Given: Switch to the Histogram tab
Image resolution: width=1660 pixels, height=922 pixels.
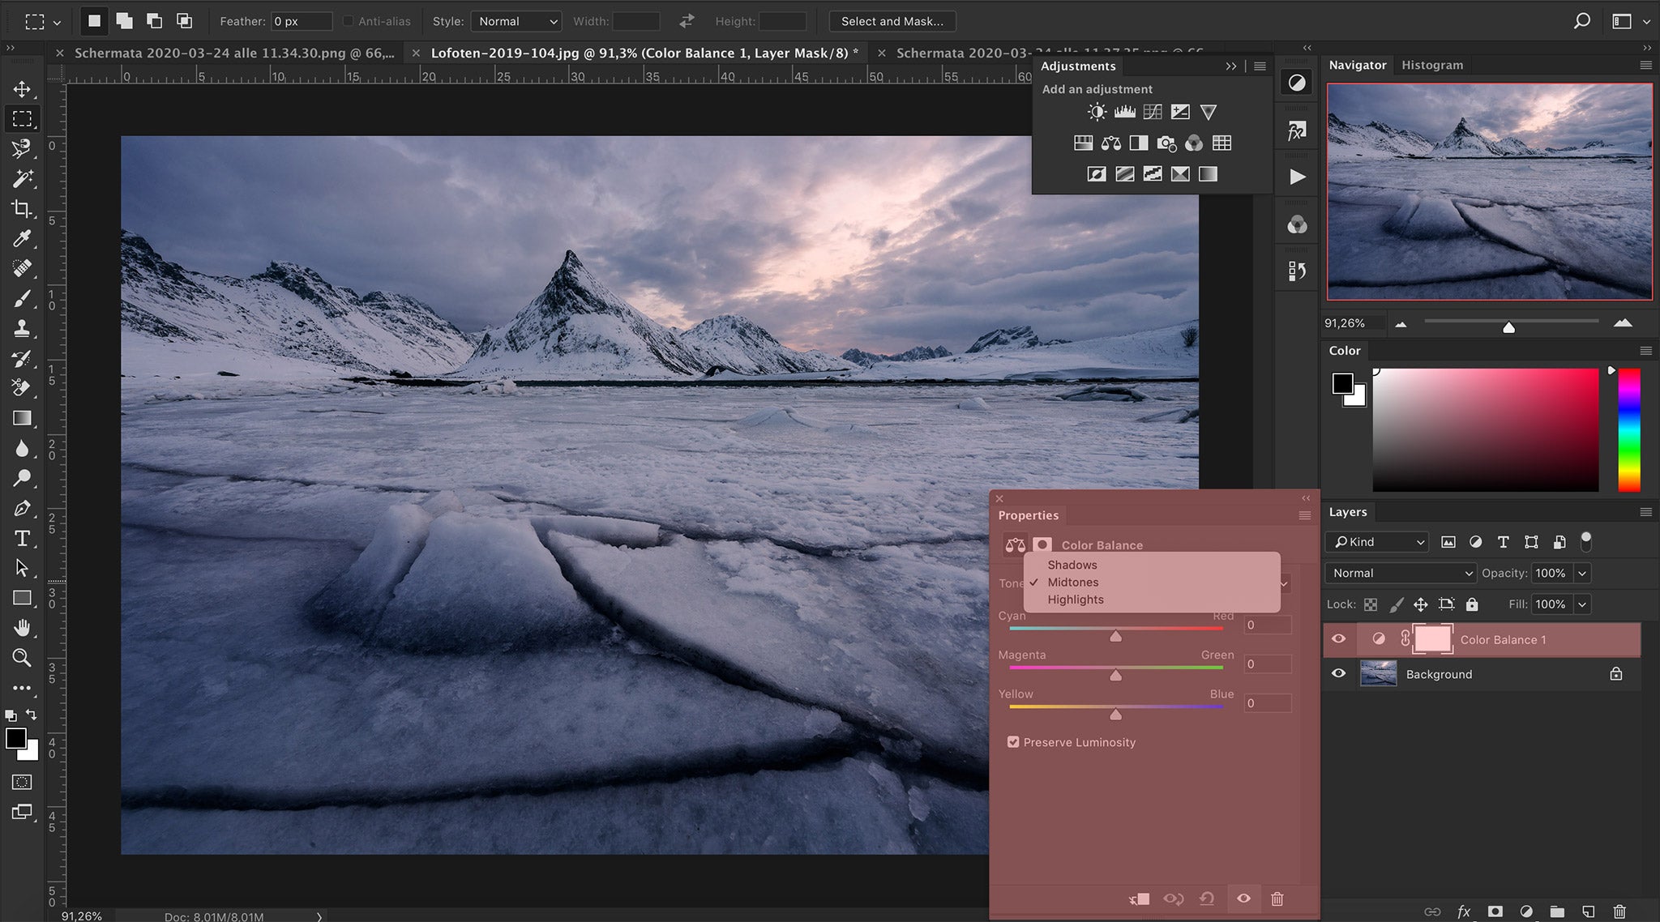Looking at the screenshot, I should pos(1431,65).
